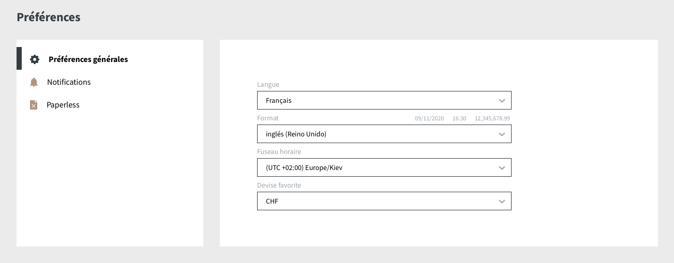Screen dimensions: 674x263
Task: Click the Préférences page heading
Action: pyautogui.click(x=49, y=17)
